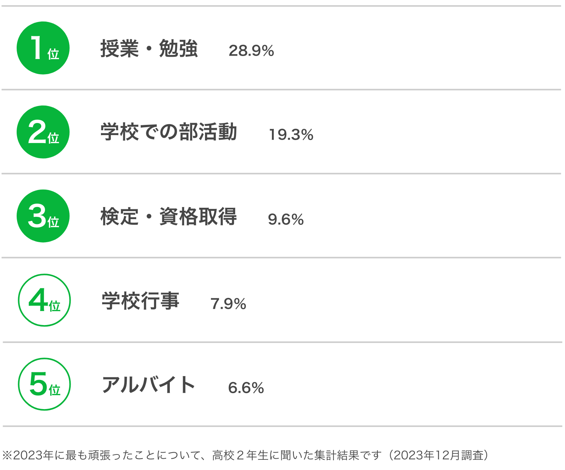The width and height of the screenshot is (565, 470).
Task: Click the 6.6% percentage value
Action: pyautogui.click(x=246, y=388)
